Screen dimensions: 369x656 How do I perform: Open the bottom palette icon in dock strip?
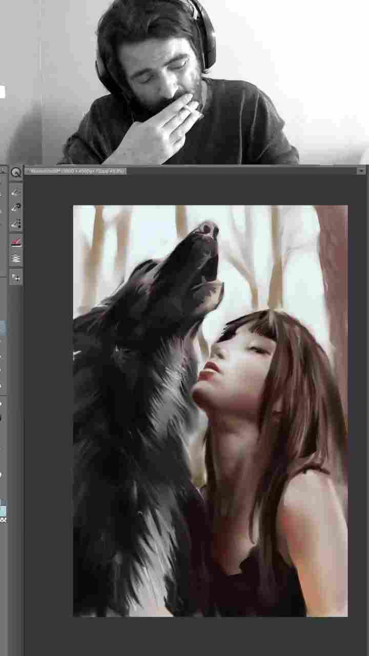[x=16, y=277]
